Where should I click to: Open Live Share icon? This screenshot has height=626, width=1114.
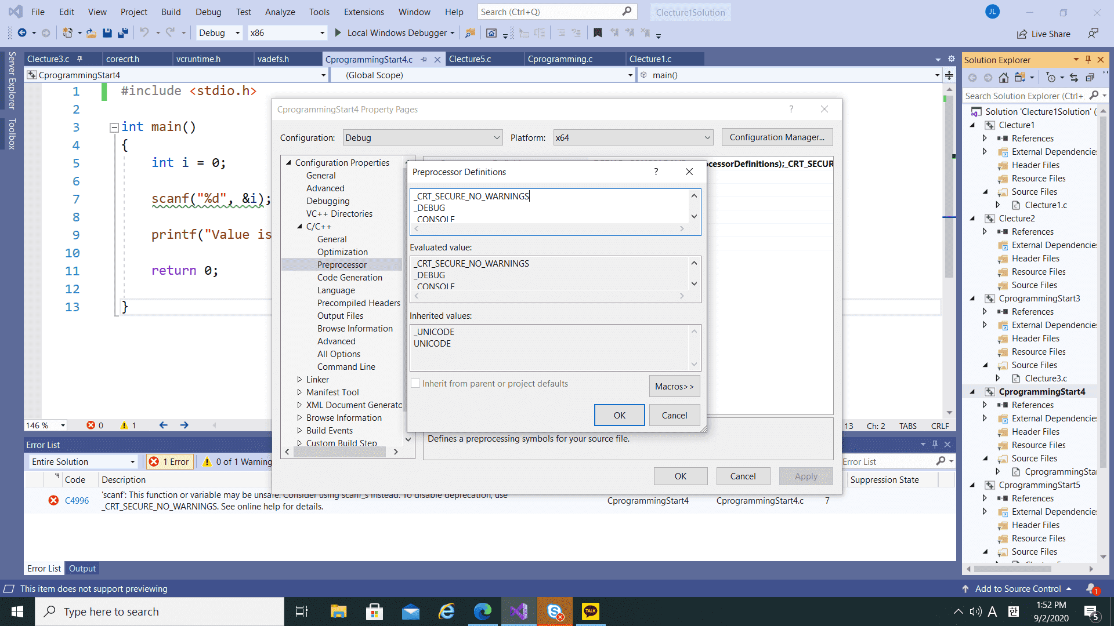[1022, 34]
